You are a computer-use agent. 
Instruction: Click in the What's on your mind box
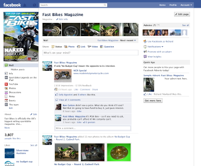pyautogui.click(x=90, y=53)
